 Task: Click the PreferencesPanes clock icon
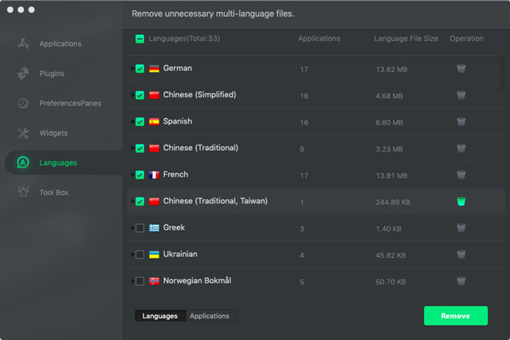coord(23,103)
